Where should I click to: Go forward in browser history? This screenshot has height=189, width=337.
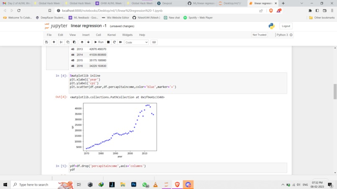coord(12,10)
